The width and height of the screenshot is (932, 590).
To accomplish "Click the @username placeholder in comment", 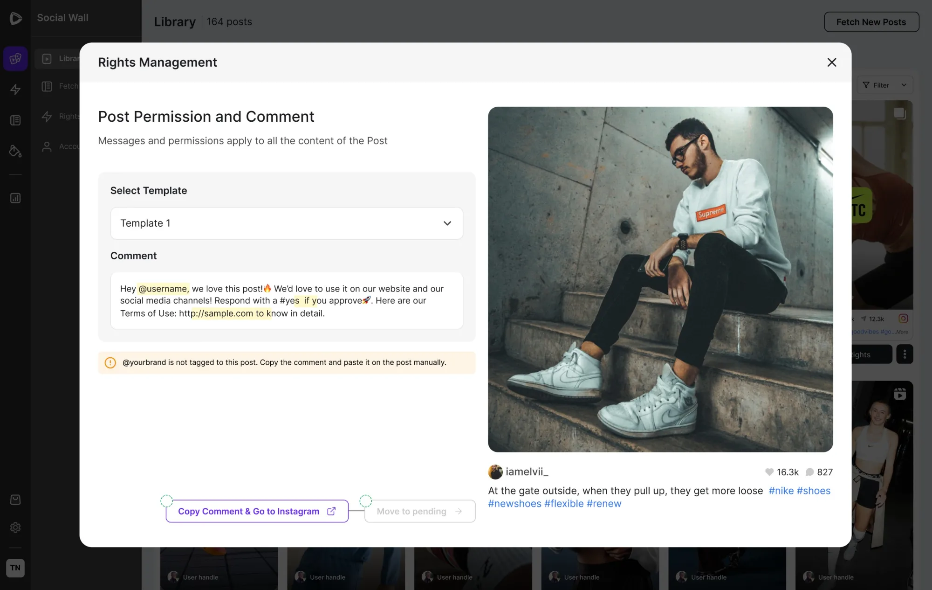I will coord(163,289).
